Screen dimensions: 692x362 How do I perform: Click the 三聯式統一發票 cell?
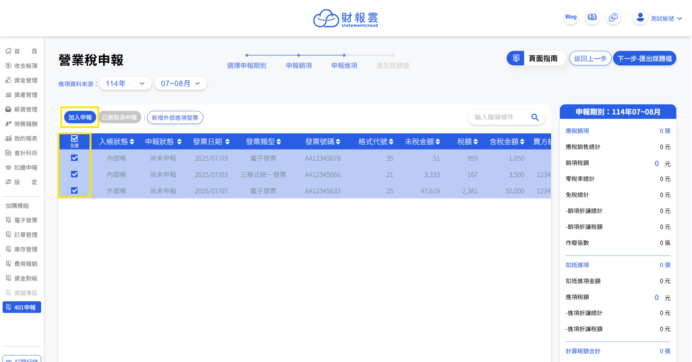pos(263,175)
